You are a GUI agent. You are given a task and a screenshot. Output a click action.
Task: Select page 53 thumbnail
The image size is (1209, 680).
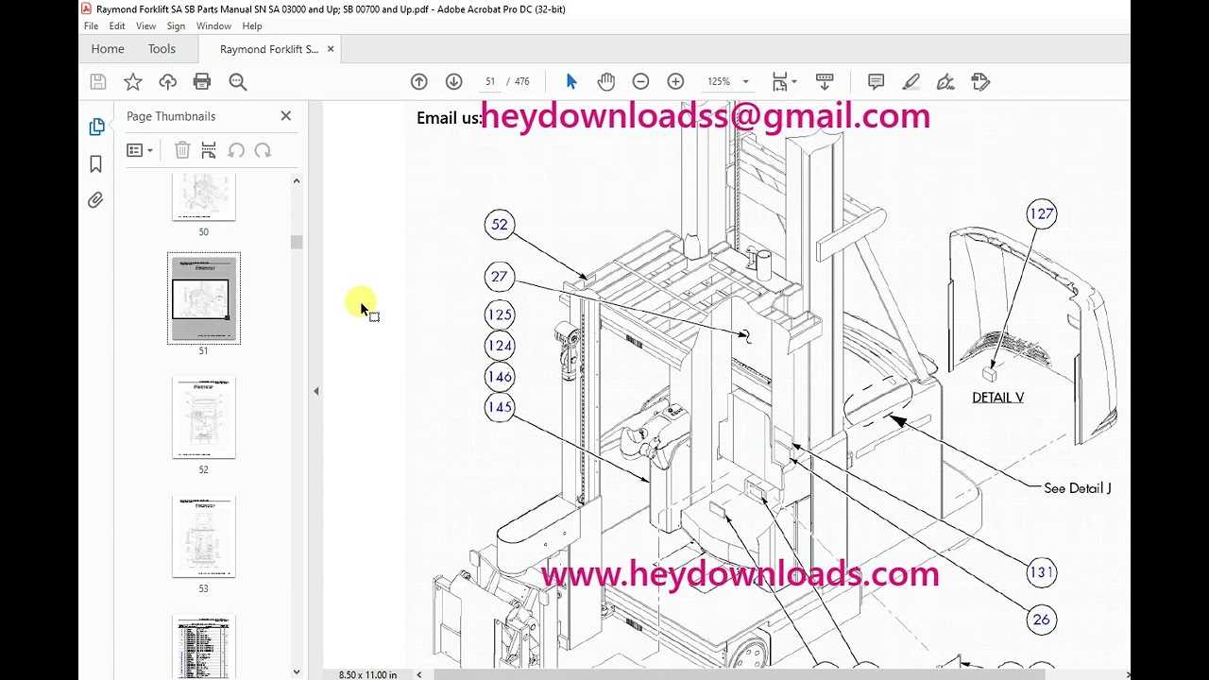tap(203, 536)
